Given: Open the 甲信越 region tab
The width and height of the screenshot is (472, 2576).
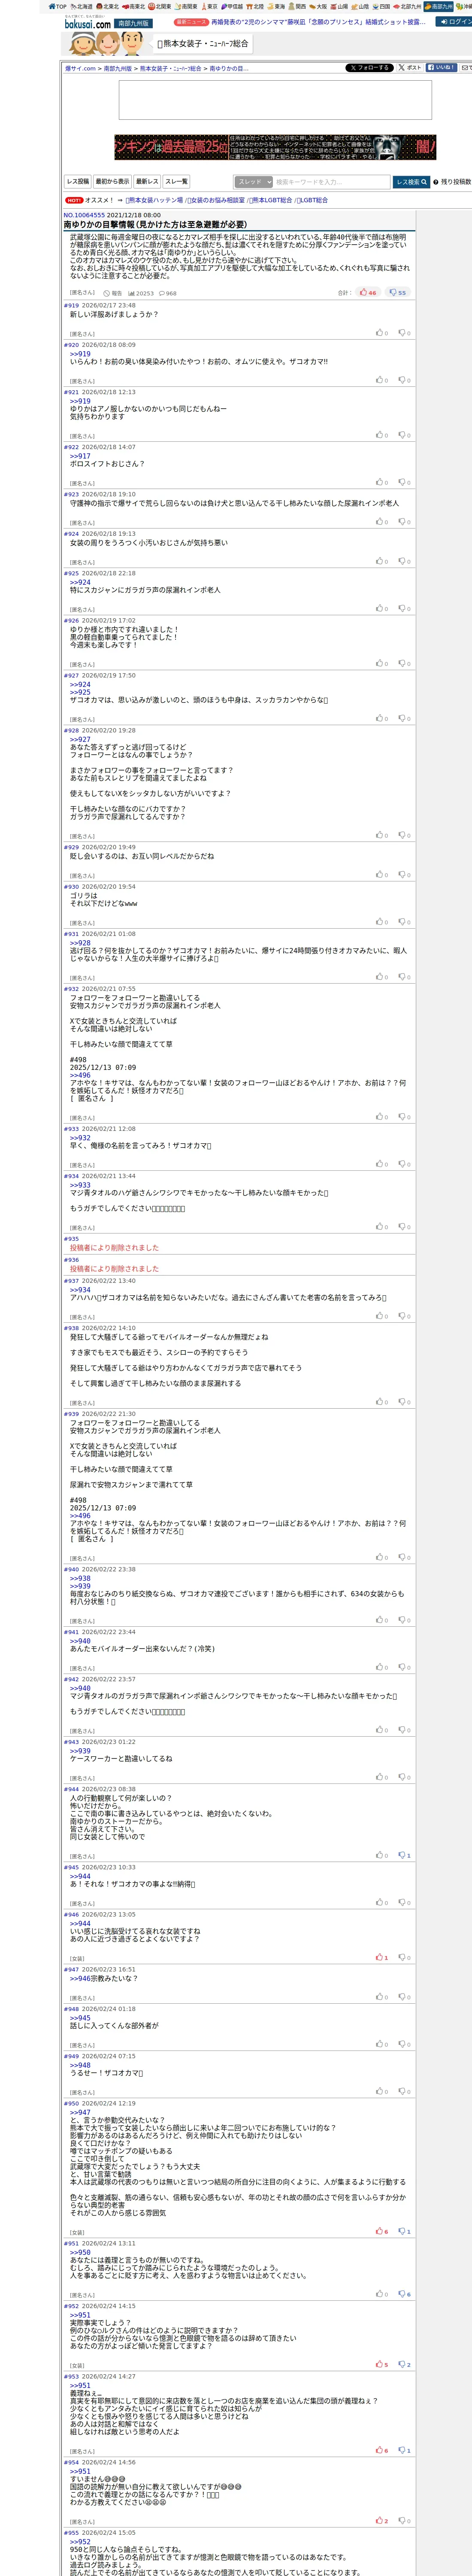Looking at the screenshot, I should (232, 6).
